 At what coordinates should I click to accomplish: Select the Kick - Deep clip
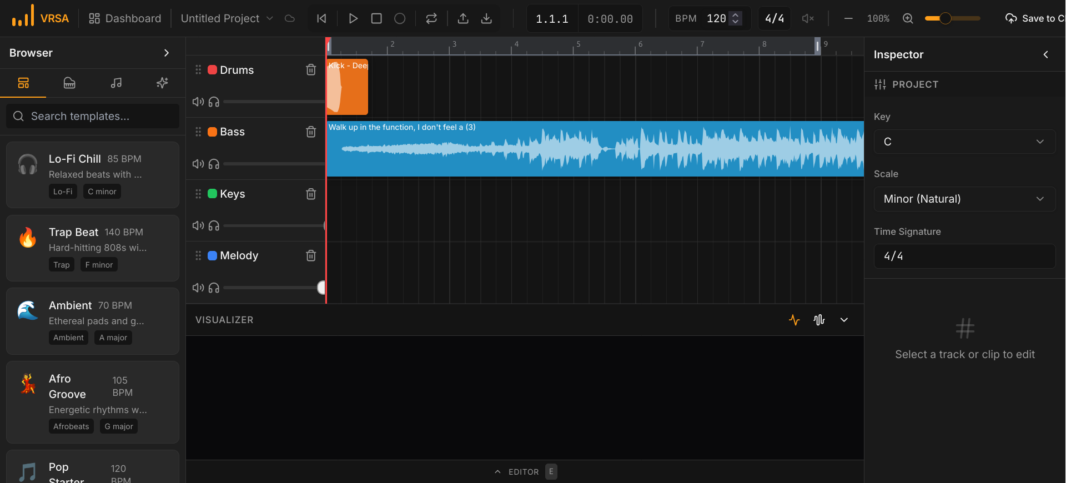pyautogui.click(x=348, y=87)
